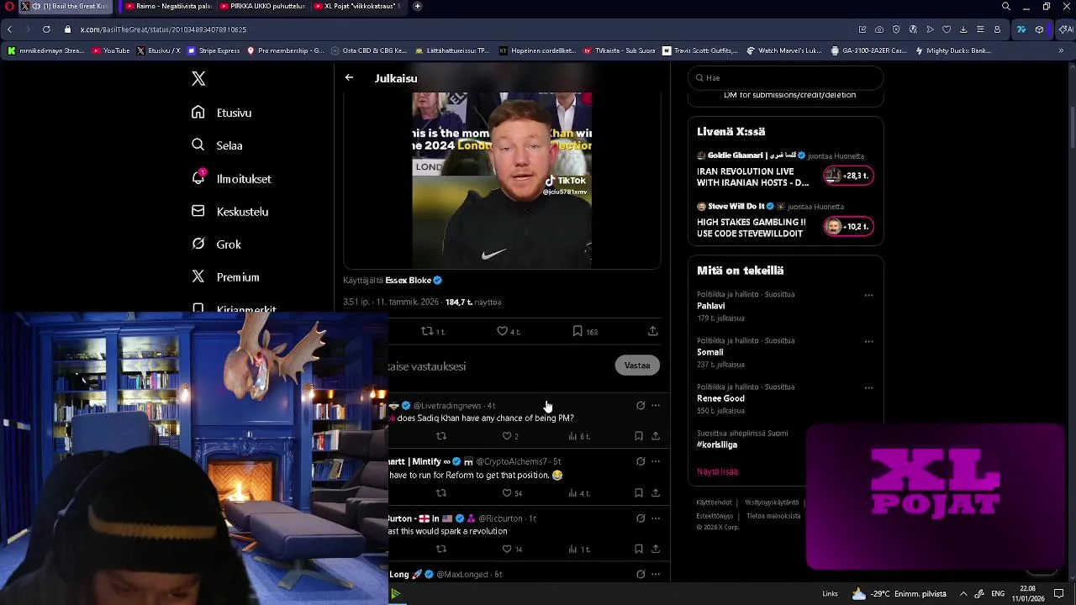Open more options on CryptoAlchemis7 reply
1076x605 pixels.
point(656,461)
